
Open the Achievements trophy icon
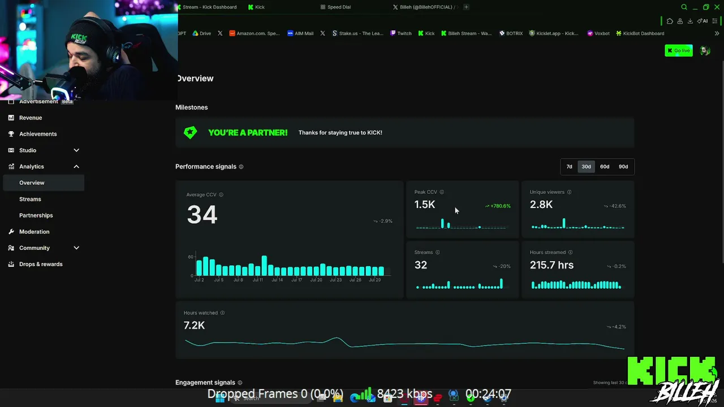(11, 134)
